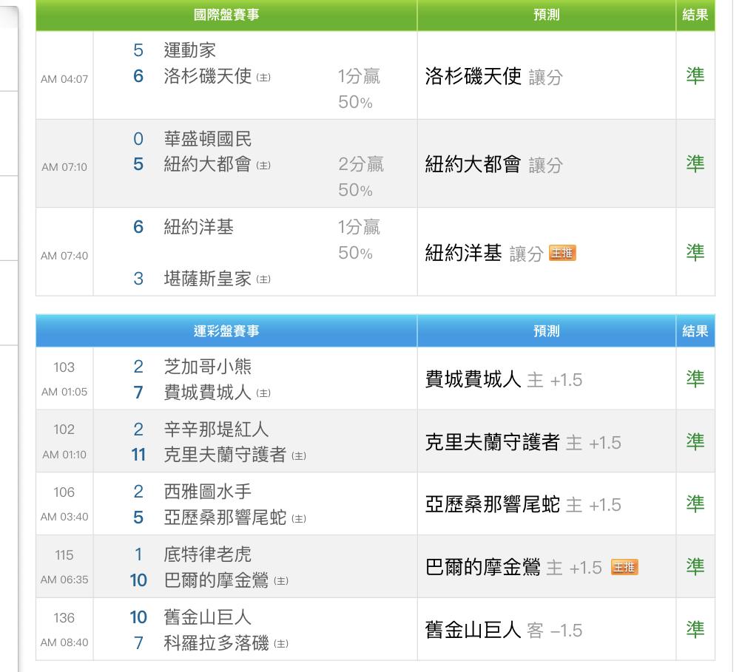
Task: Click the 西雅圖水手 team name
Action: [208, 492]
